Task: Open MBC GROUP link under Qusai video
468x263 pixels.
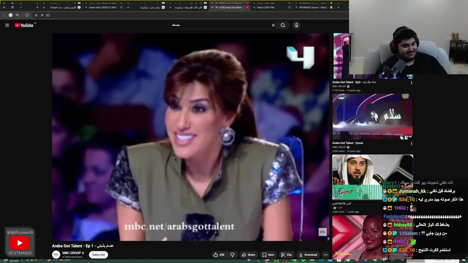Action: [x=339, y=147]
